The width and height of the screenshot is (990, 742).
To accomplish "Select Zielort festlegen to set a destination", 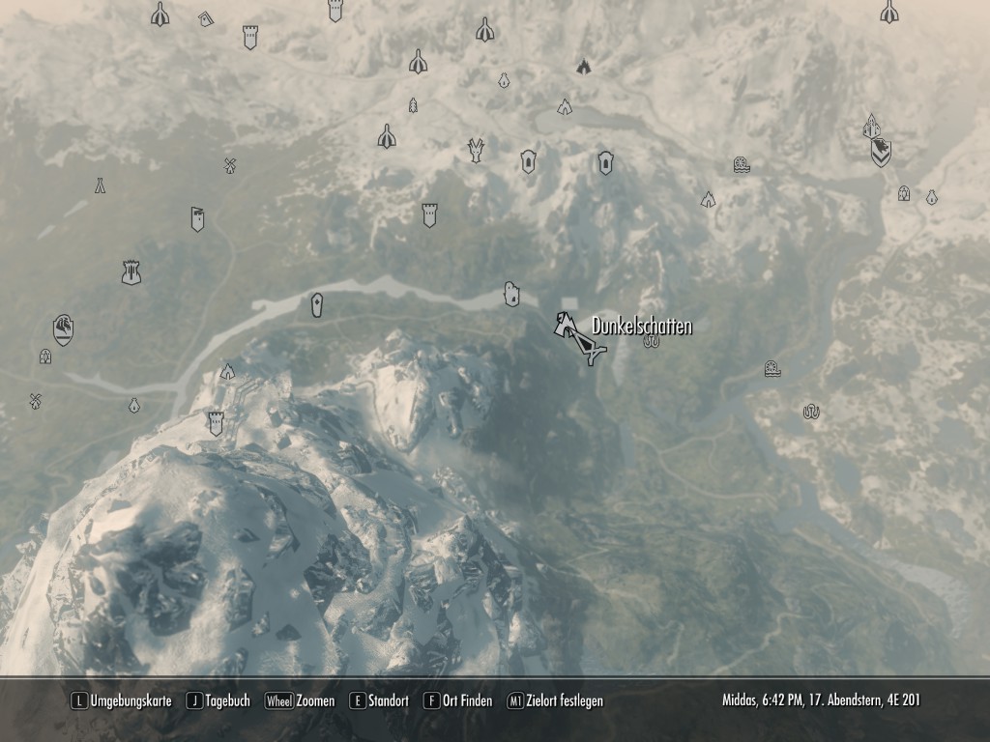I will click(555, 701).
